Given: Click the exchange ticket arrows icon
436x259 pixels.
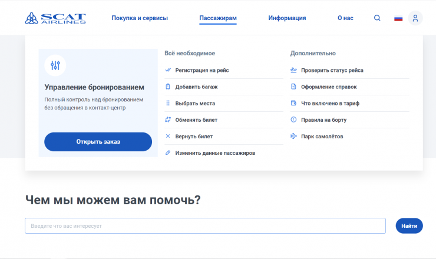Looking at the screenshot, I should [168, 120].
